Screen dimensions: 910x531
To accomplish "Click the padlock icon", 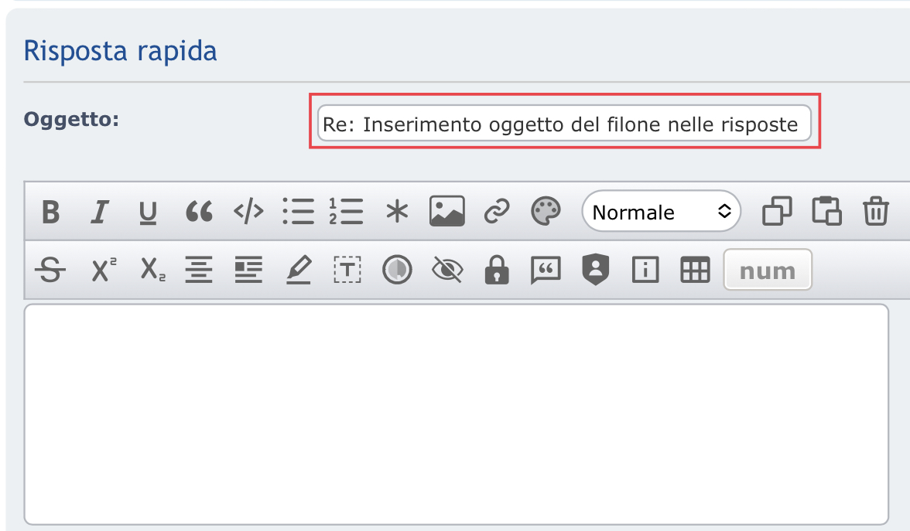I will (496, 270).
